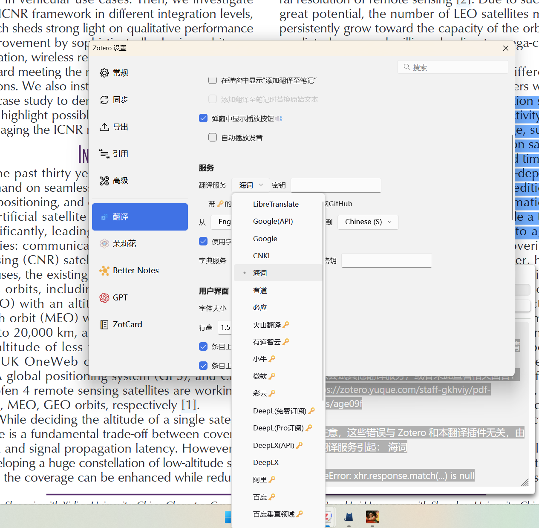Open the target language Chinese (S) dropdown

coord(368,222)
